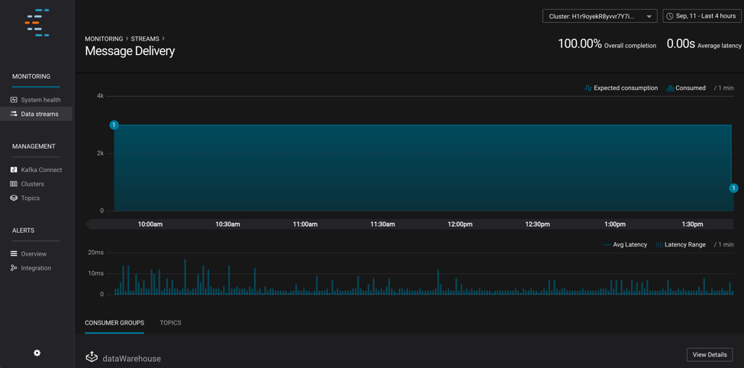Viewport: 744px width, 368px height.
Task: Go to Clusters page
Action: (x=32, y=184)
